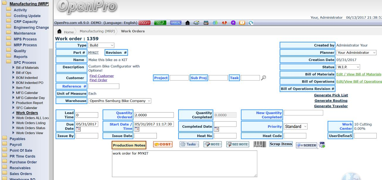Image resolution: width=382 pixels, height=180 pixels.
Task: Open Bill of Materials in sidebar
Action: [27, 67]
